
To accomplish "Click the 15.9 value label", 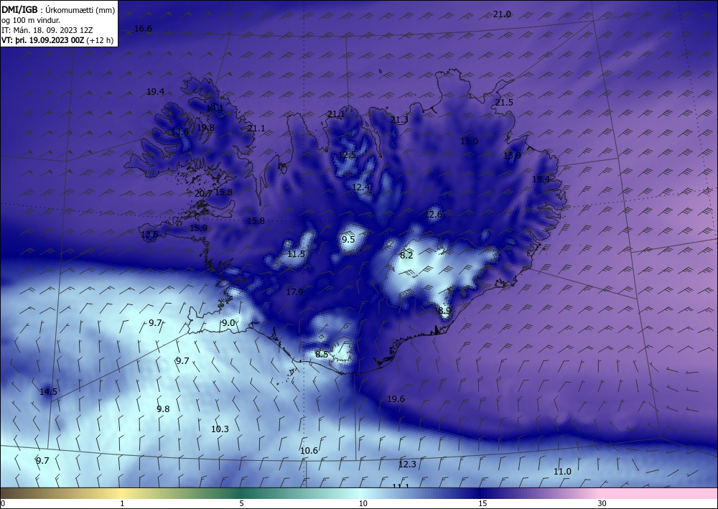I will (198, 228).
